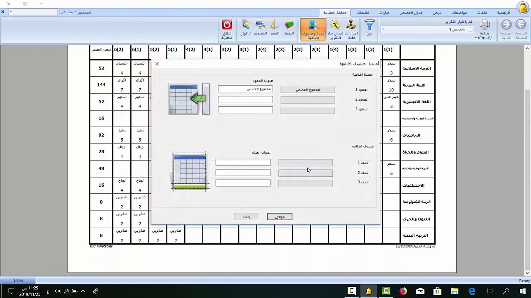Image resolution: width=531 pixels, height=298 pixels.
Task: Open the colors (الالوان) tool
Action: (246, 28)
